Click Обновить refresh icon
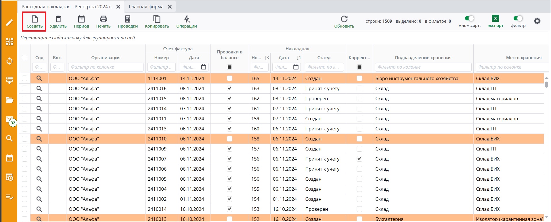The image size is (551, 222). click(344, 19)
